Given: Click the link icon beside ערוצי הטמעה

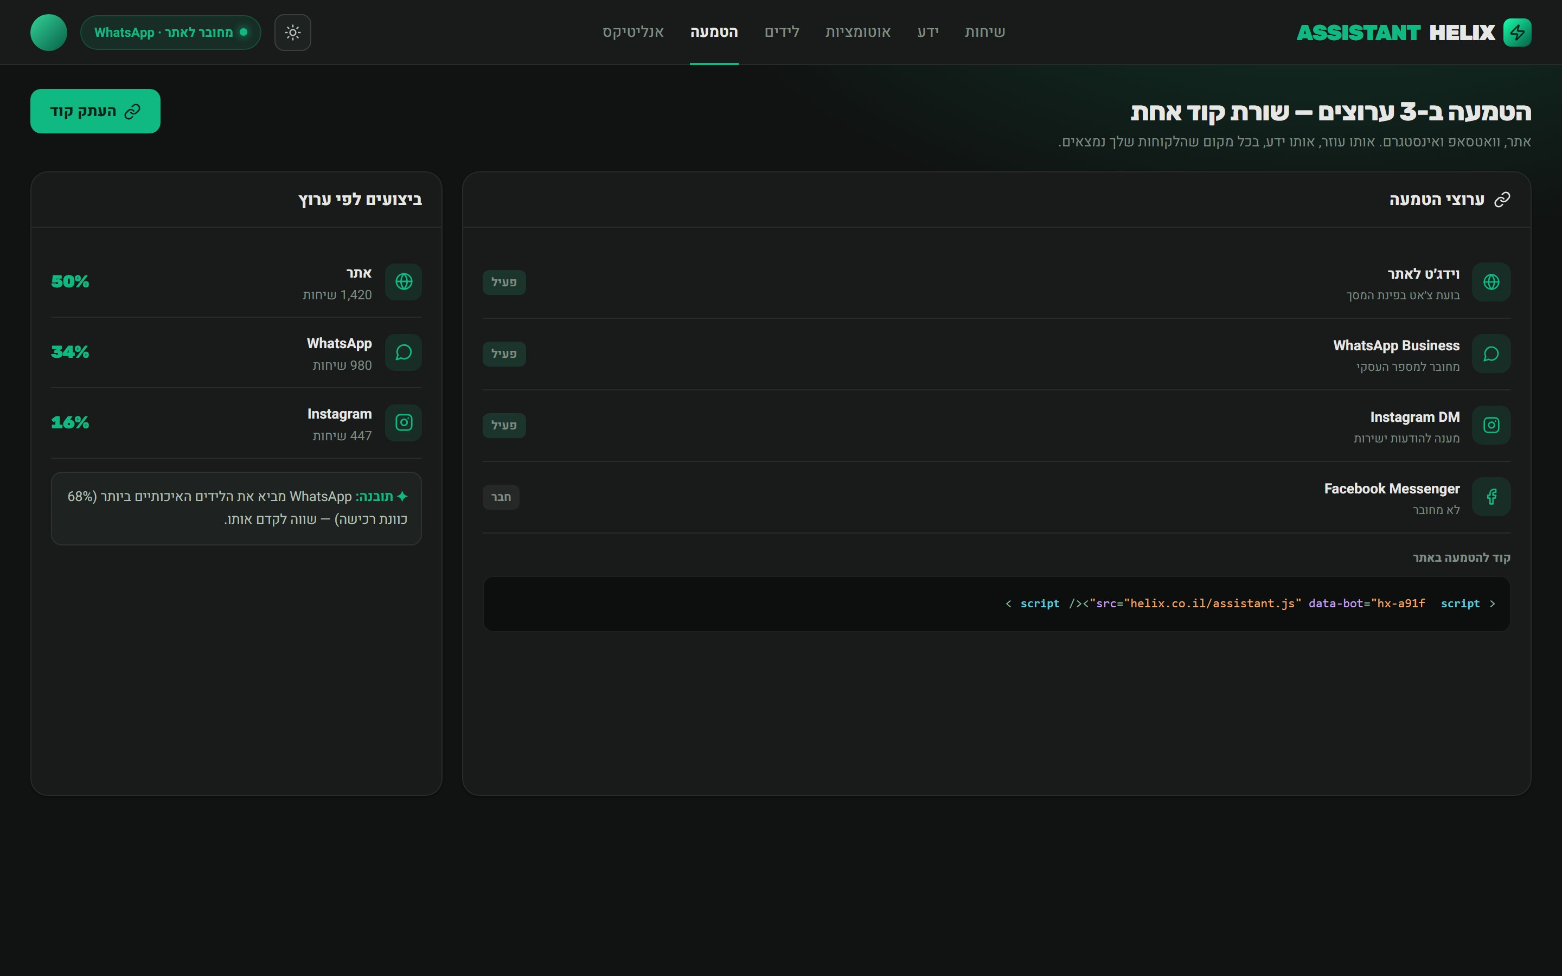Looking at the screenshot, I should (x=1502, y=200).
